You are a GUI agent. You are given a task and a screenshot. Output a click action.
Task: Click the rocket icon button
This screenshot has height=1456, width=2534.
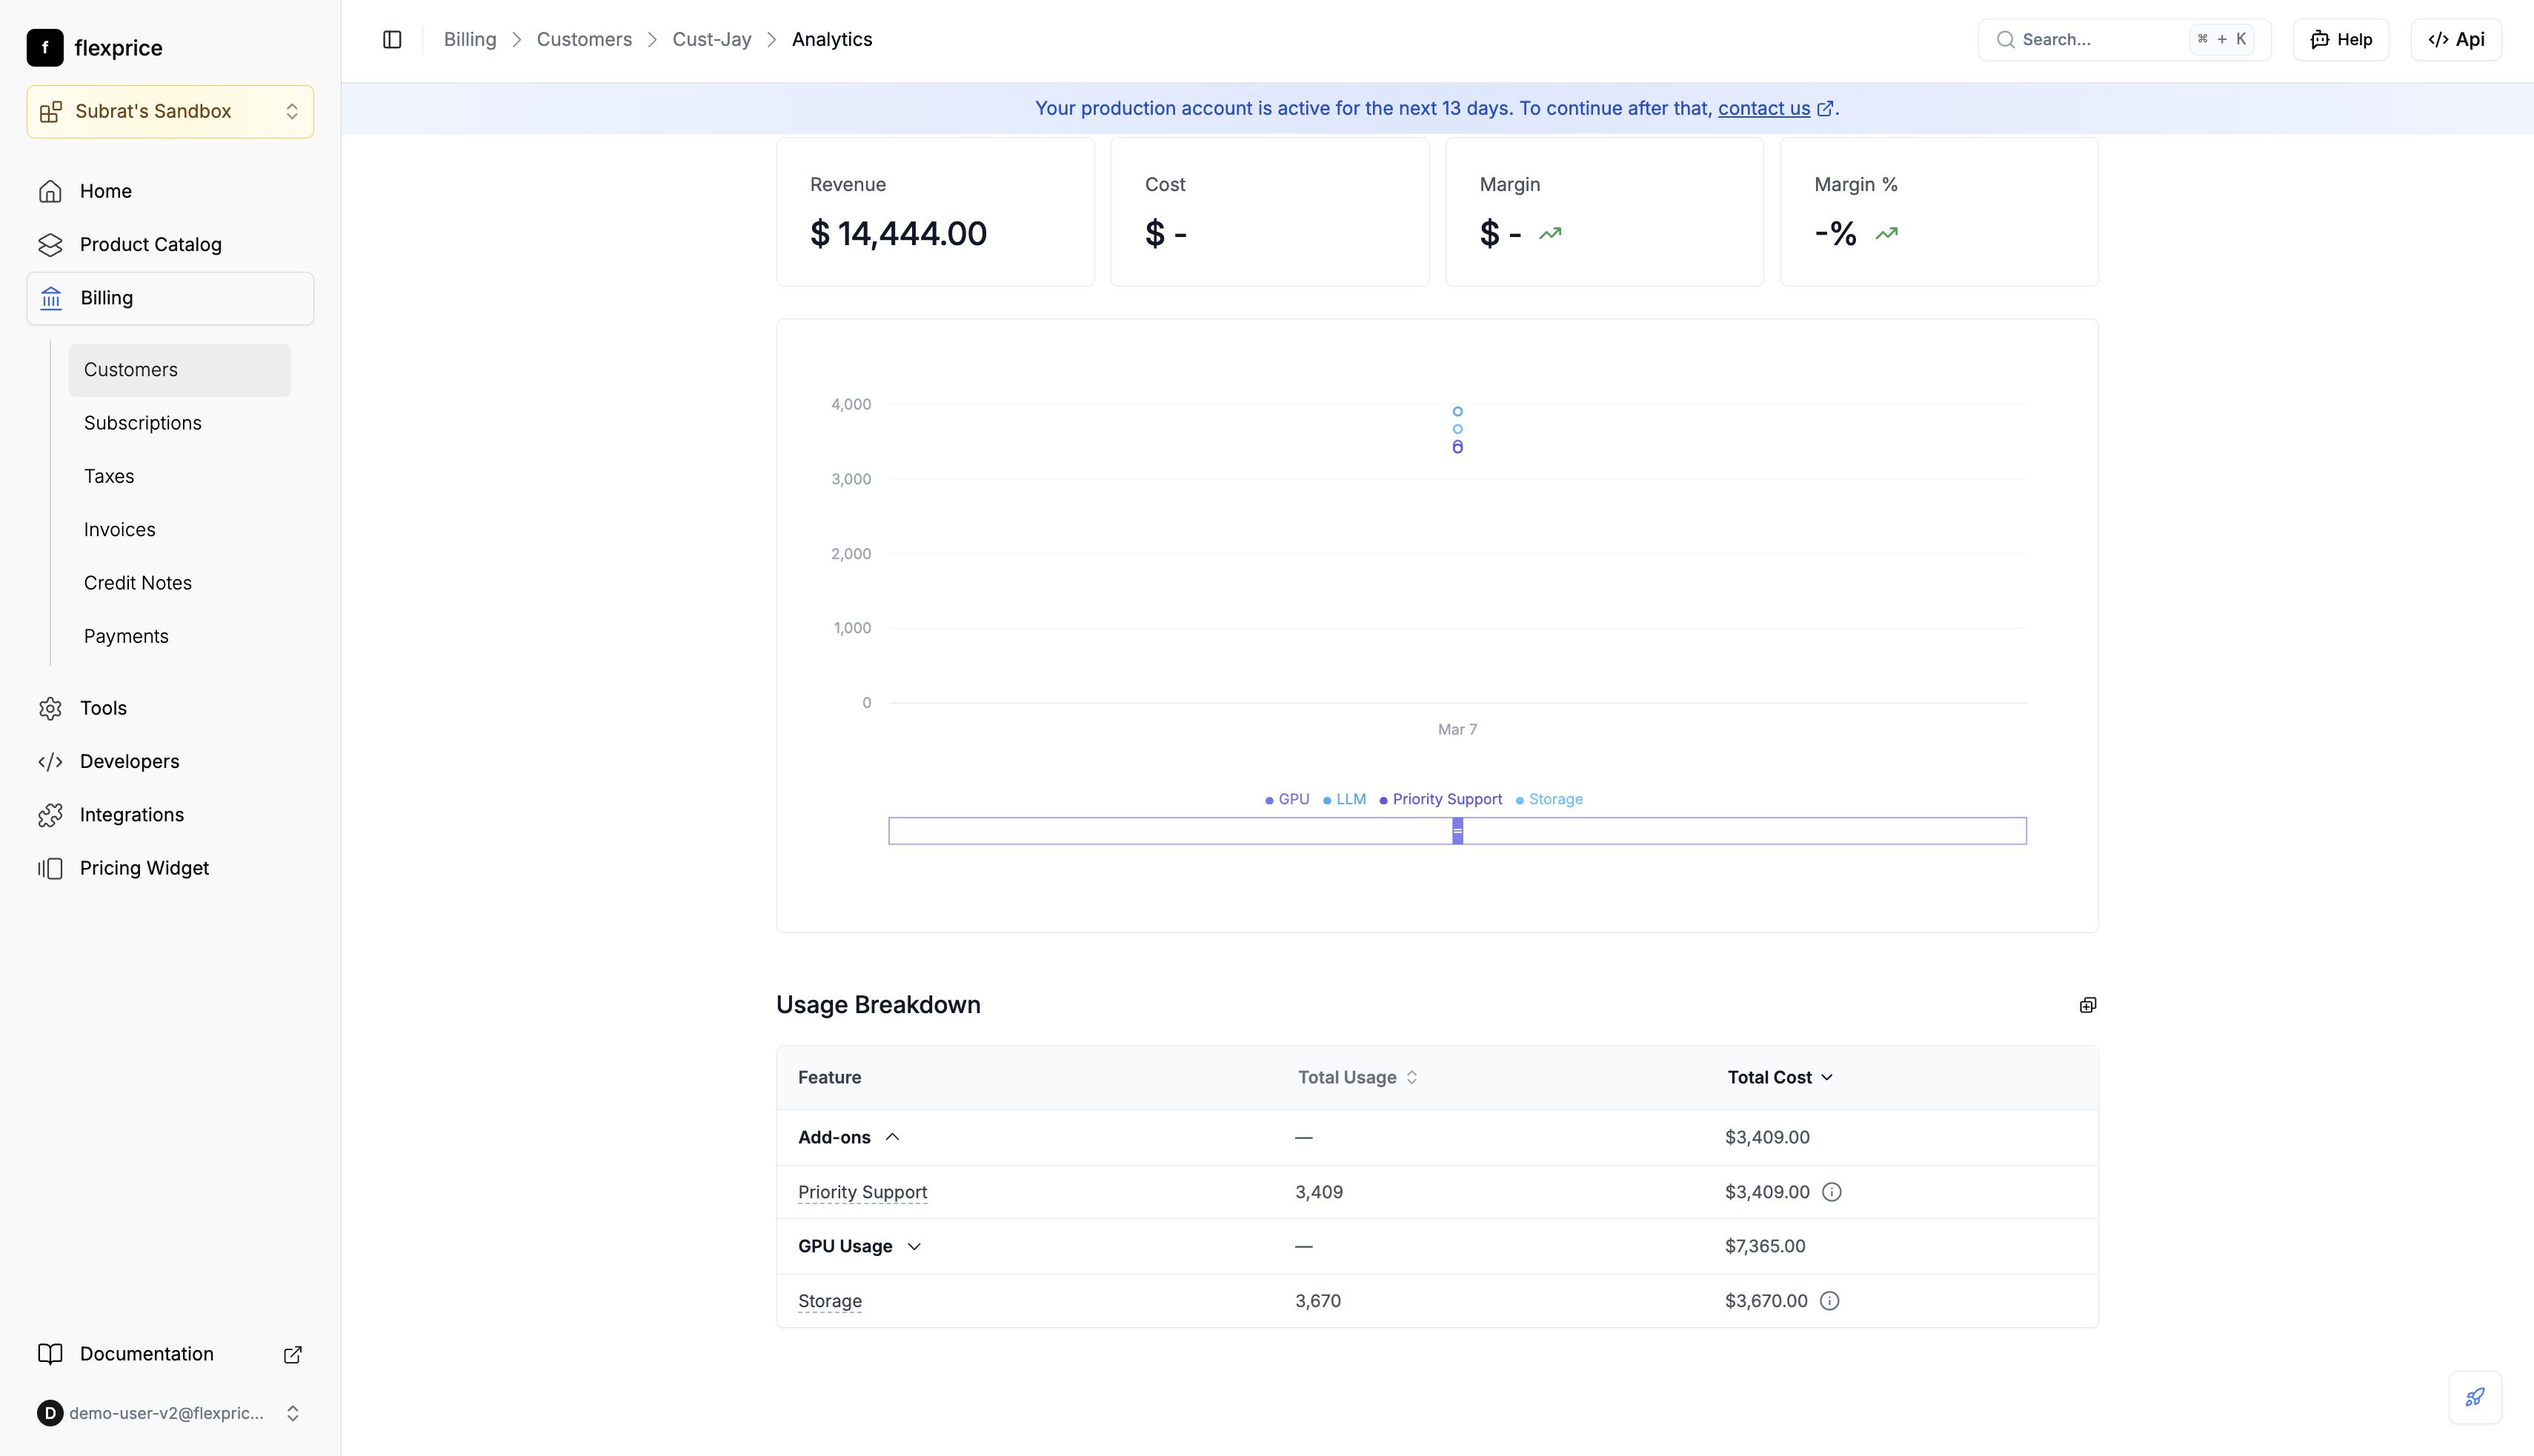(x=2474, y=1397)
